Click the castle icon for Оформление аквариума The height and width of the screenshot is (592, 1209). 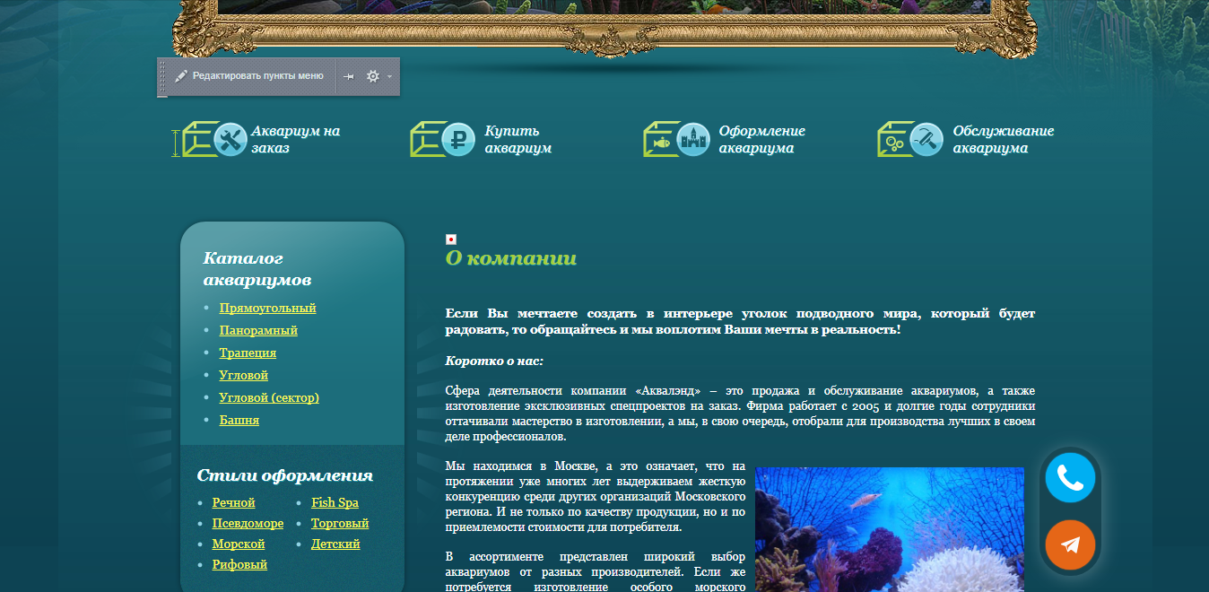(693, 139)
